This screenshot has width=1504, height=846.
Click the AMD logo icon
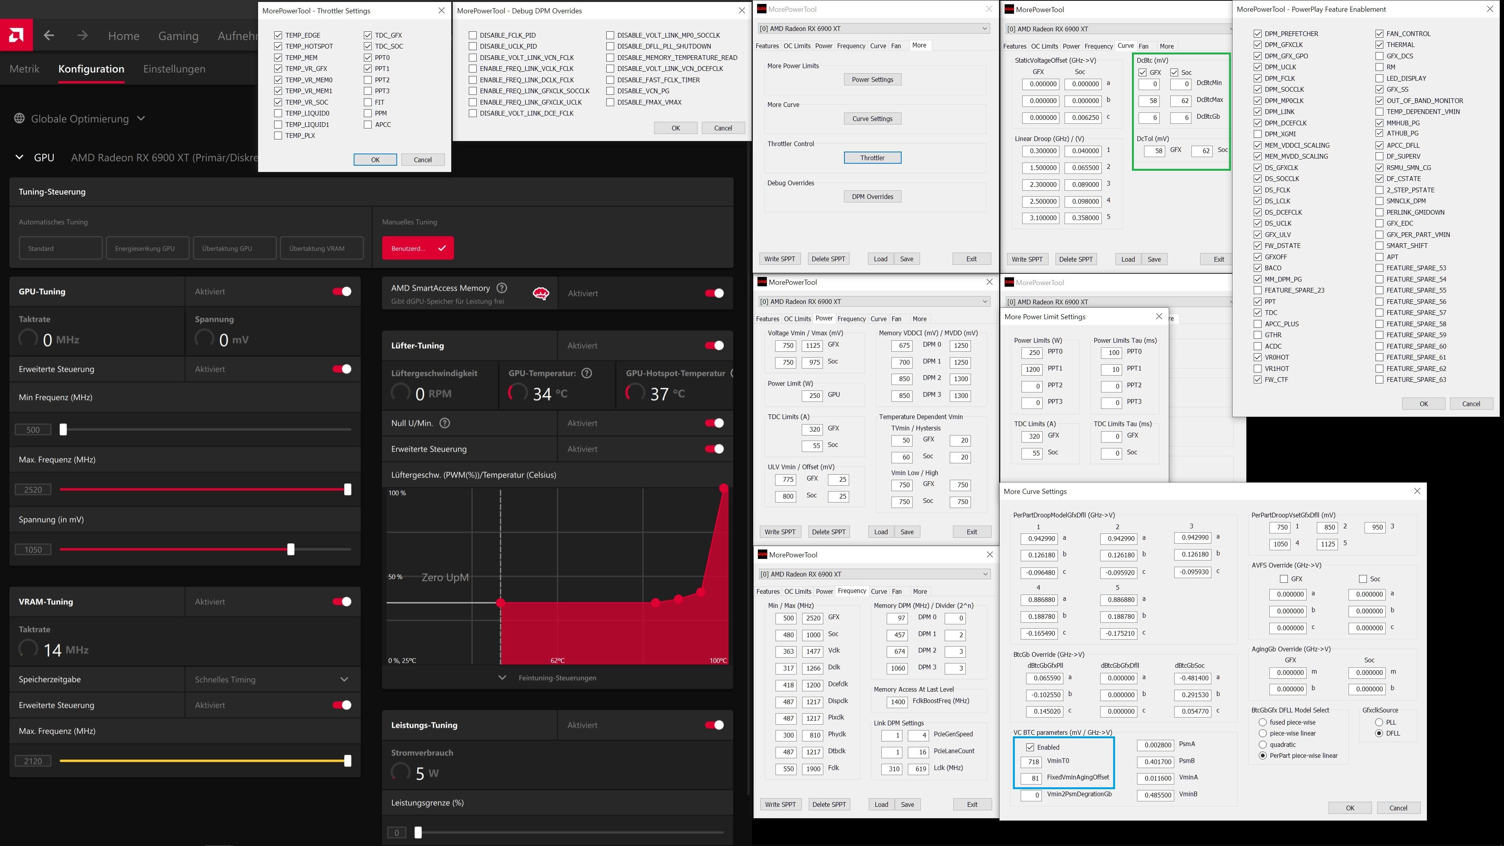16,35
